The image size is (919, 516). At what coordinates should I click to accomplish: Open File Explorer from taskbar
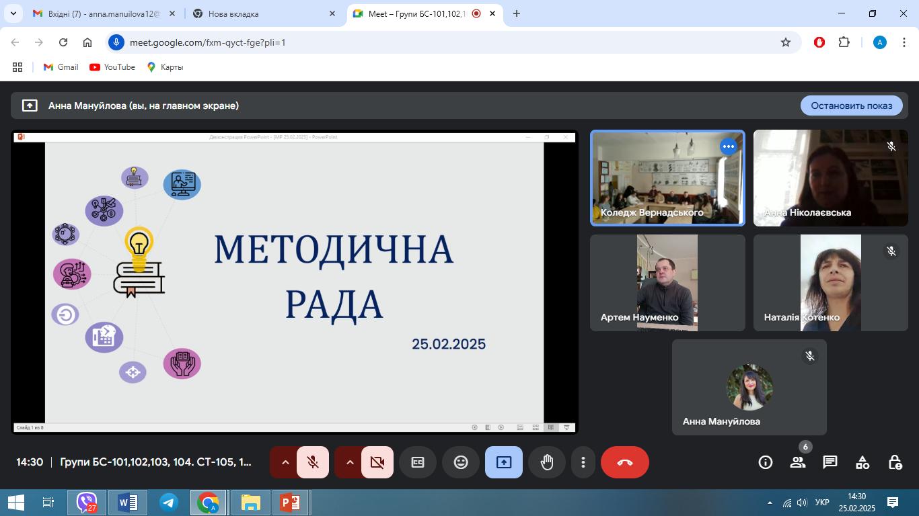250,503
